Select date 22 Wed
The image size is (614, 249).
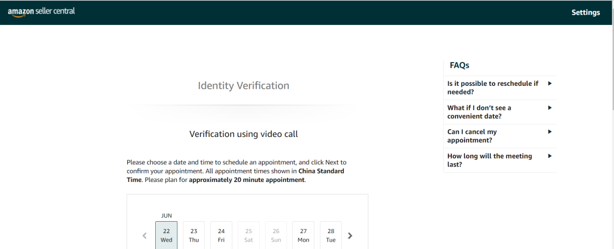click(167, 235)
